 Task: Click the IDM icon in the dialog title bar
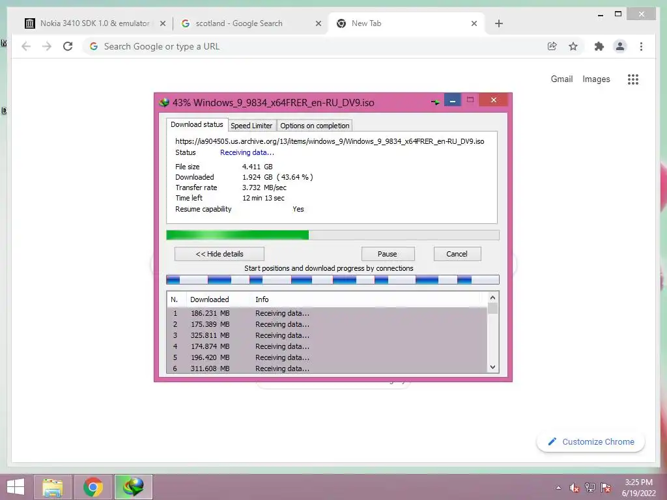point(163,102)
